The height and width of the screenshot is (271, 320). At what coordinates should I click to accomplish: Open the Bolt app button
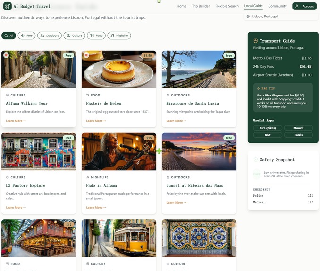[268, 135]
